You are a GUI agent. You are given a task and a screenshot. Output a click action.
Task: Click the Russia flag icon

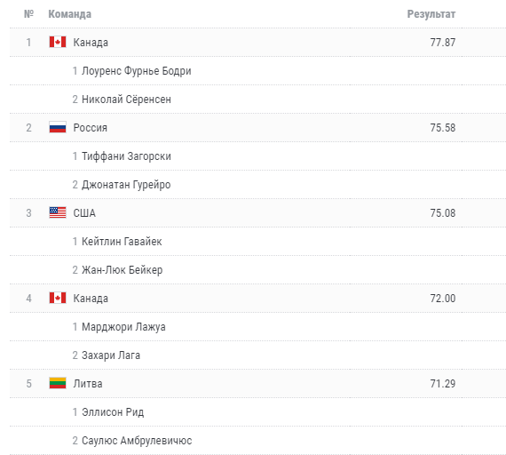tap(58, 127)
